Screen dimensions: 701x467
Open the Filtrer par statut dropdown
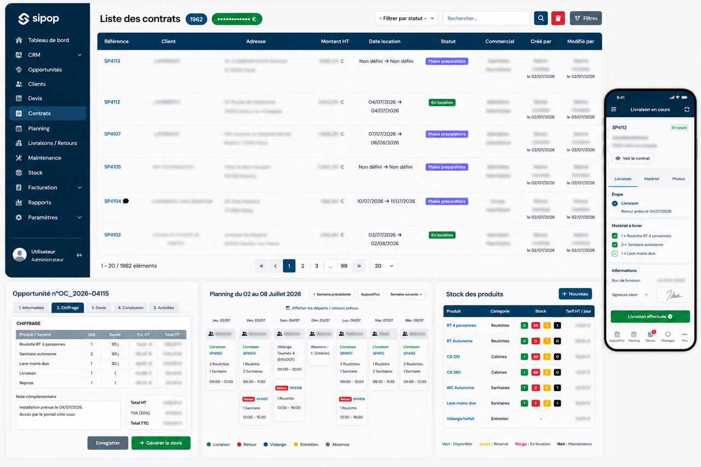(x=406, y=18)
